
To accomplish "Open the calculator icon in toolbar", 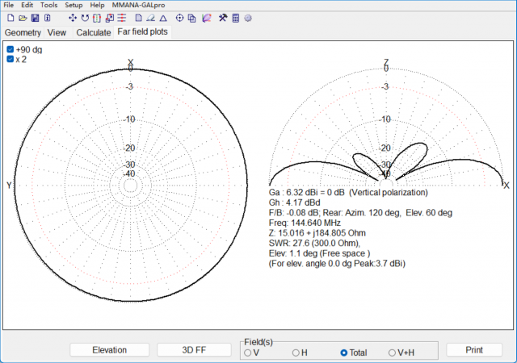I will (235, 18).
